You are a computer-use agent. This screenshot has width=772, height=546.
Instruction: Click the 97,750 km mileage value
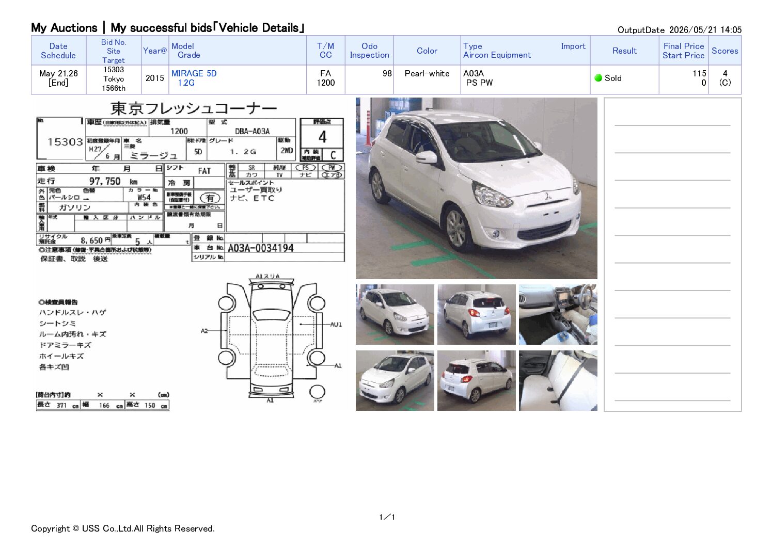coord(105,181)
